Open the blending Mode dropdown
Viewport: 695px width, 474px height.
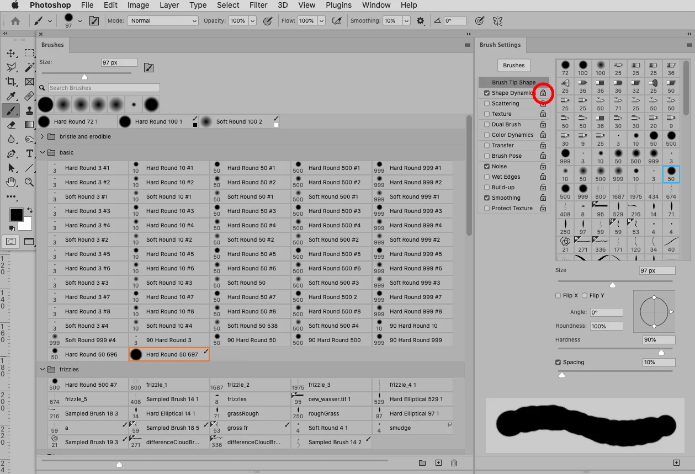tap(162, 21)
